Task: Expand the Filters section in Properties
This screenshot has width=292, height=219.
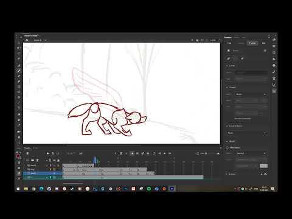Action: (227, 174)
